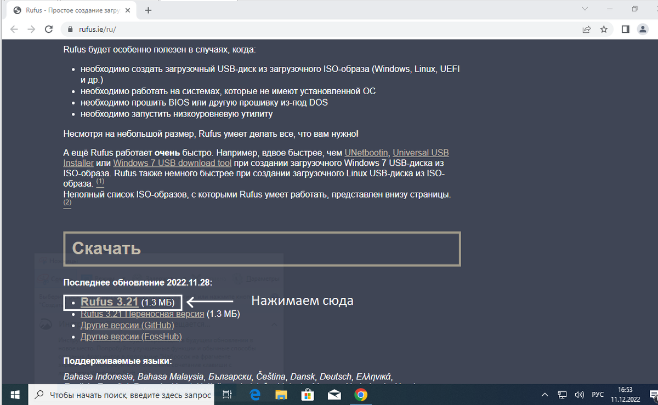Launch Microsoft Edge from taskbar
Viewport: 658px width, 405px height.
click(254, 394)
